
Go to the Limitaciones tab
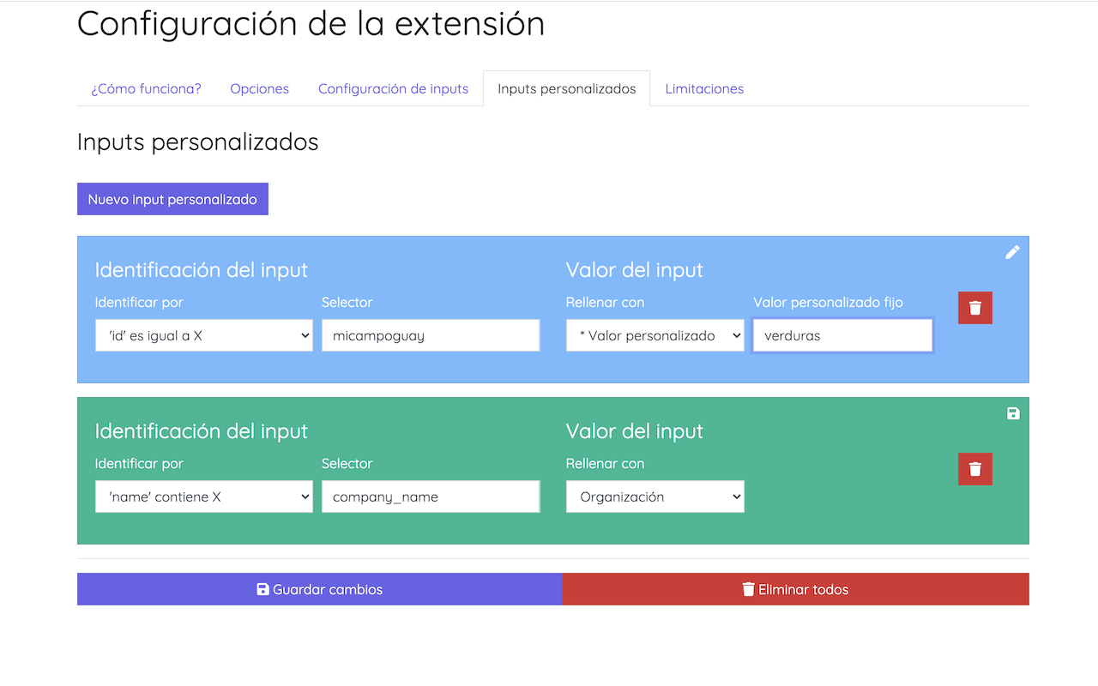[704, 88]
